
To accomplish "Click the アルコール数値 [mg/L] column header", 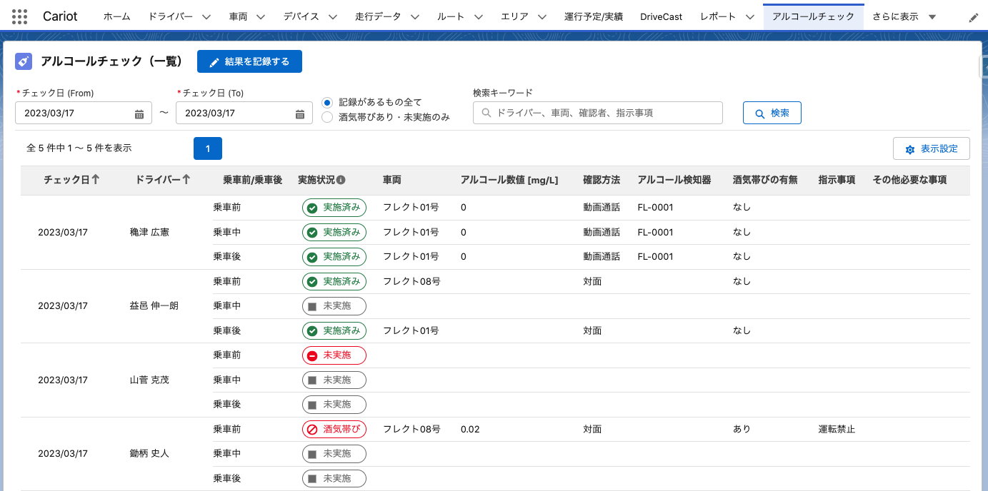I will click(509, 180).
